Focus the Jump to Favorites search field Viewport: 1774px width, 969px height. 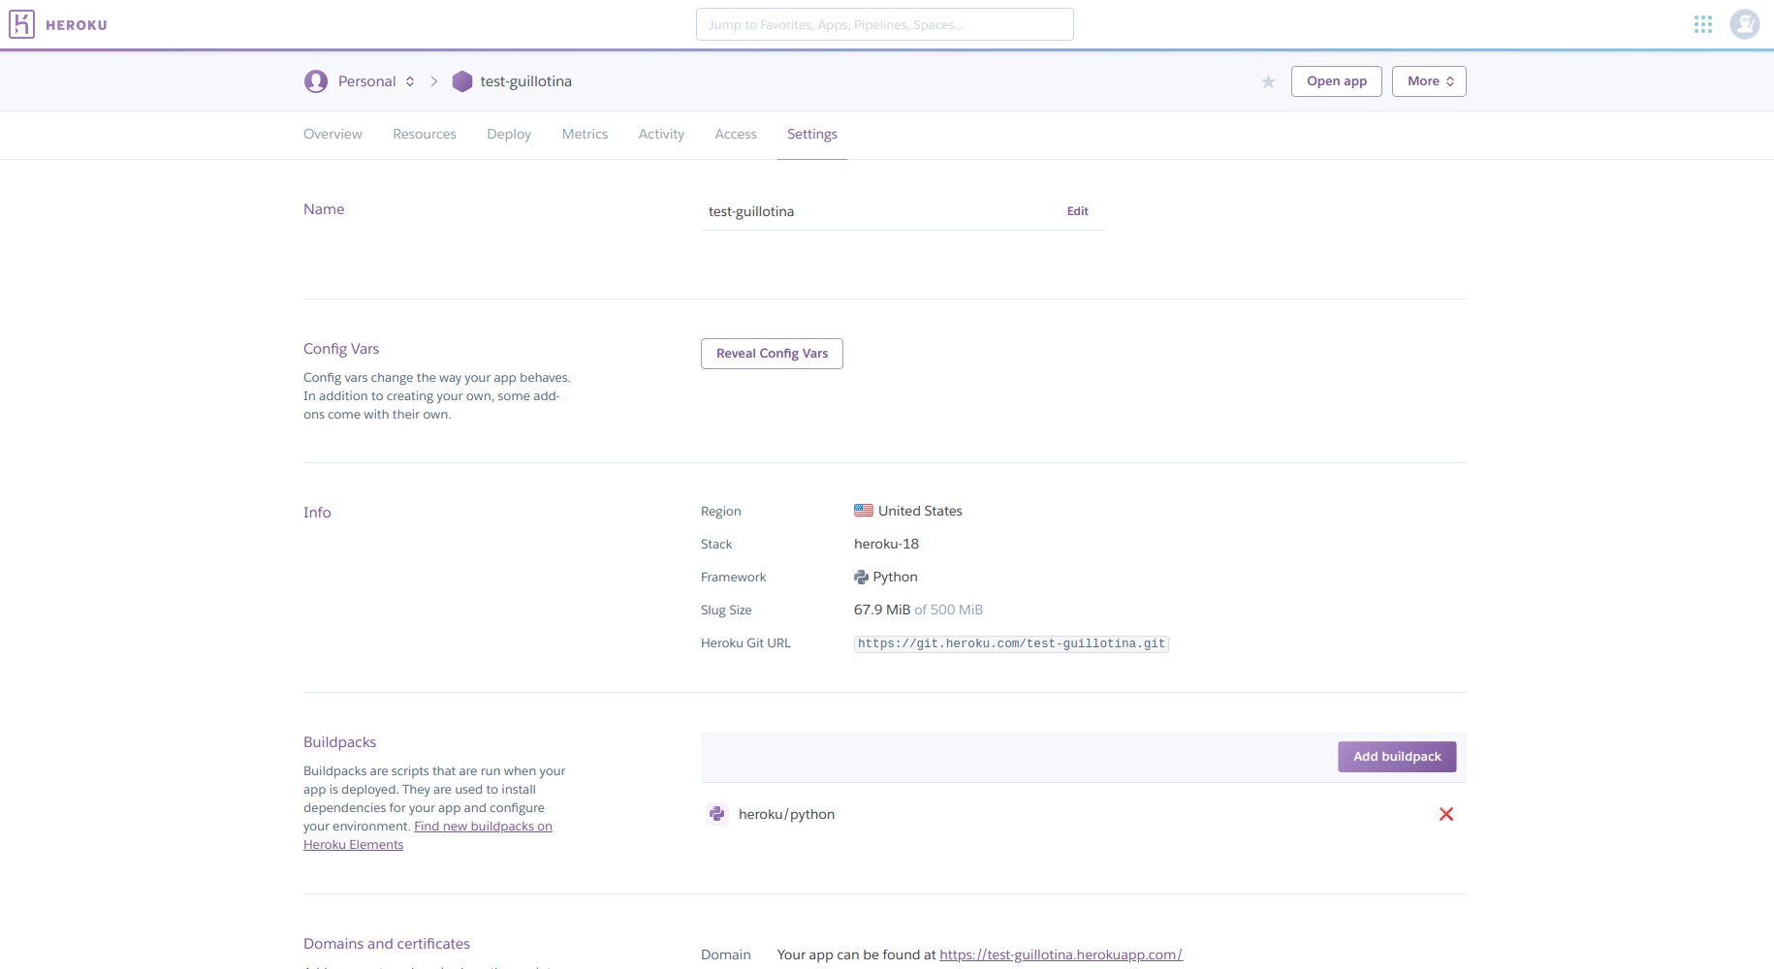[884, 24]
